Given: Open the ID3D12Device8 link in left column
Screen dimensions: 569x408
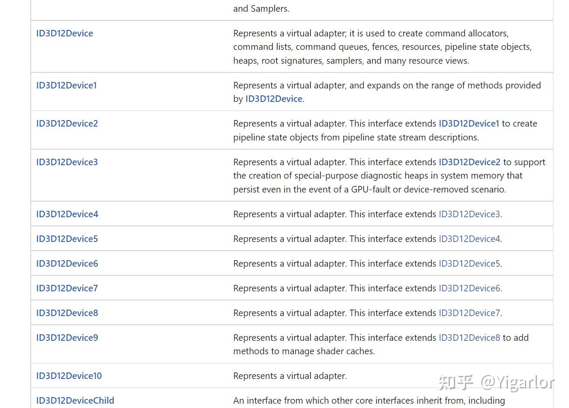Looking at the screenshot, I should tap(67, 313).
